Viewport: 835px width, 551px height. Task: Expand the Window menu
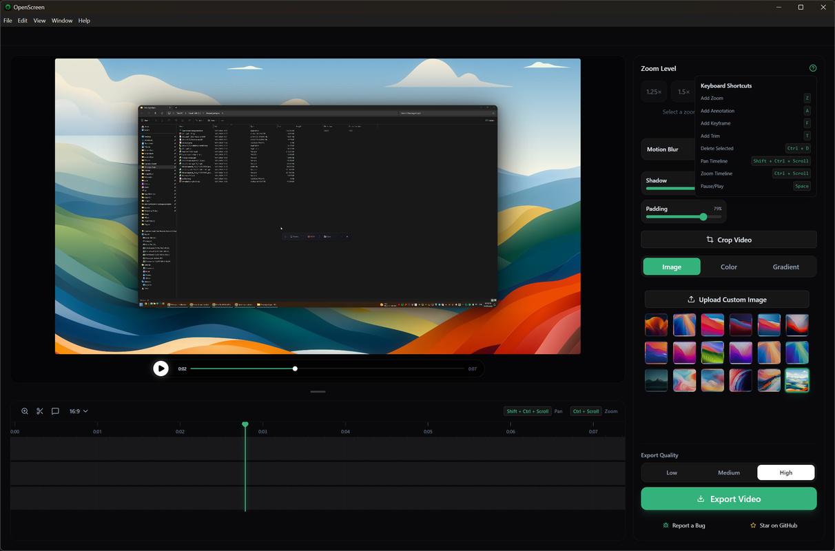tap(61, 20)
